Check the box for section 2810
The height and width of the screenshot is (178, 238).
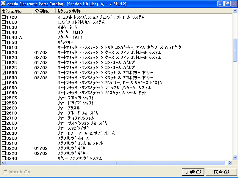[x=4, y=128]
